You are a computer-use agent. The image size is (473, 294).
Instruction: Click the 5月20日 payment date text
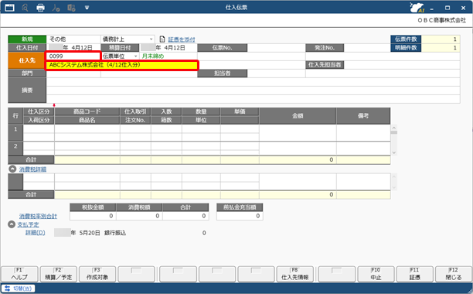pyautogui.click(x=90, y=233)
